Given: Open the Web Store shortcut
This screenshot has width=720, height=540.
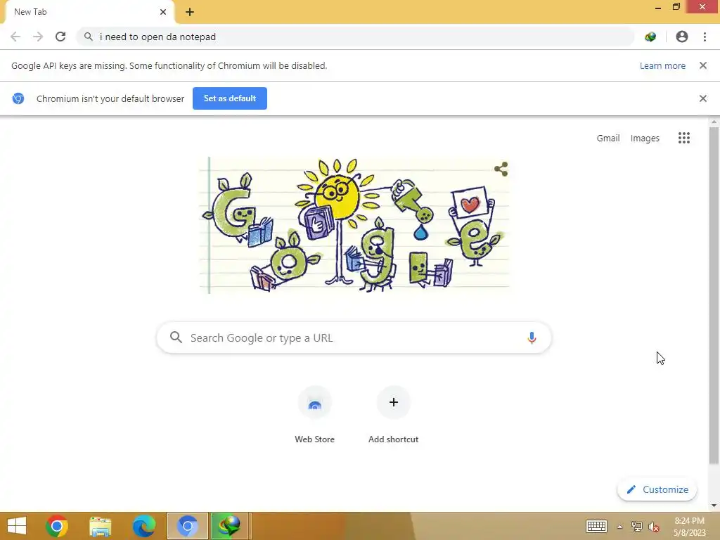Looking at the screenshot, I should click(314, 416).
